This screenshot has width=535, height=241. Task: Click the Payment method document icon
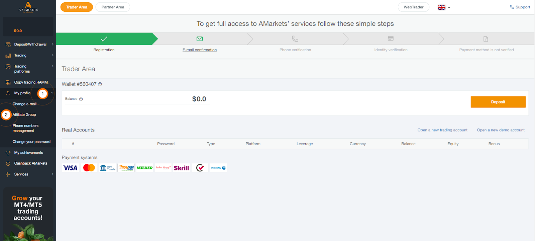coord(486,39)
